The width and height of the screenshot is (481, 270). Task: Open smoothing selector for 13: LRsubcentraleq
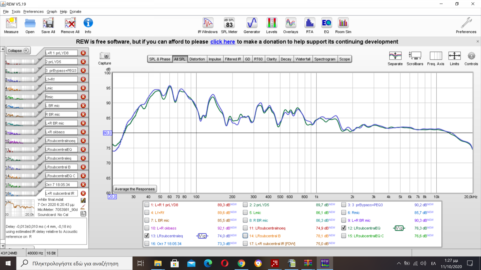[202, 236]
